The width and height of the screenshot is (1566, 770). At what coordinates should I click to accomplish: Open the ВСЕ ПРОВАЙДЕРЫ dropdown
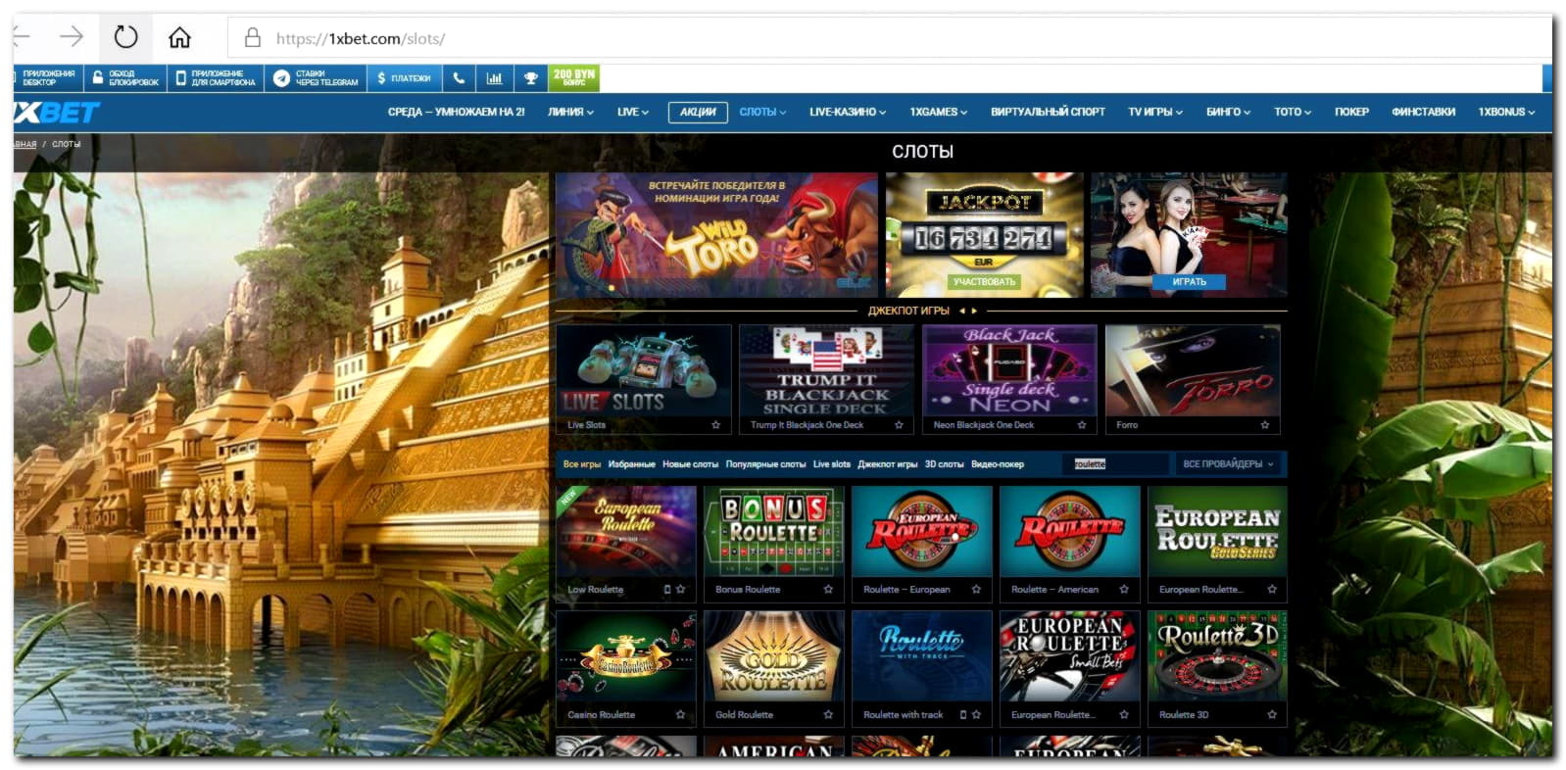click(1228, 464)
